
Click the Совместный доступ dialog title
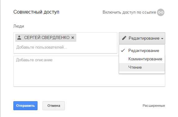click(36, 12)
